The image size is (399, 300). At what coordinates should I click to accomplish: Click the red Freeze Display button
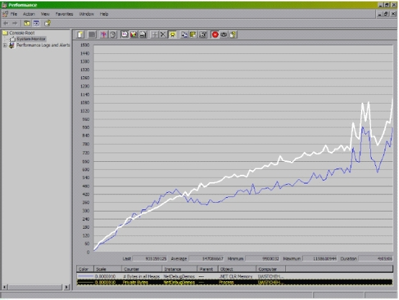pyautogui.click(x=215, y=35)
